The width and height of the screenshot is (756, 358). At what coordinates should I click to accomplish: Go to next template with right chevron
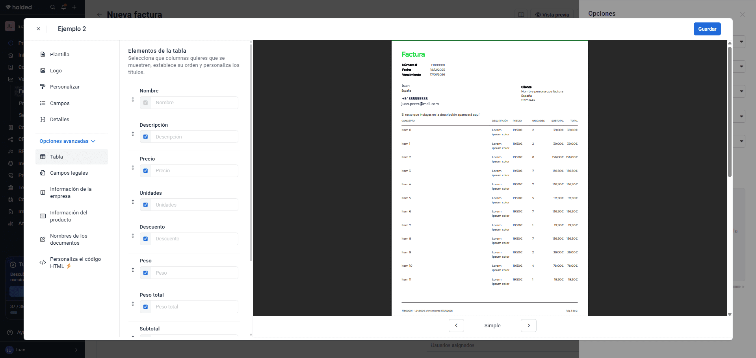529,325
